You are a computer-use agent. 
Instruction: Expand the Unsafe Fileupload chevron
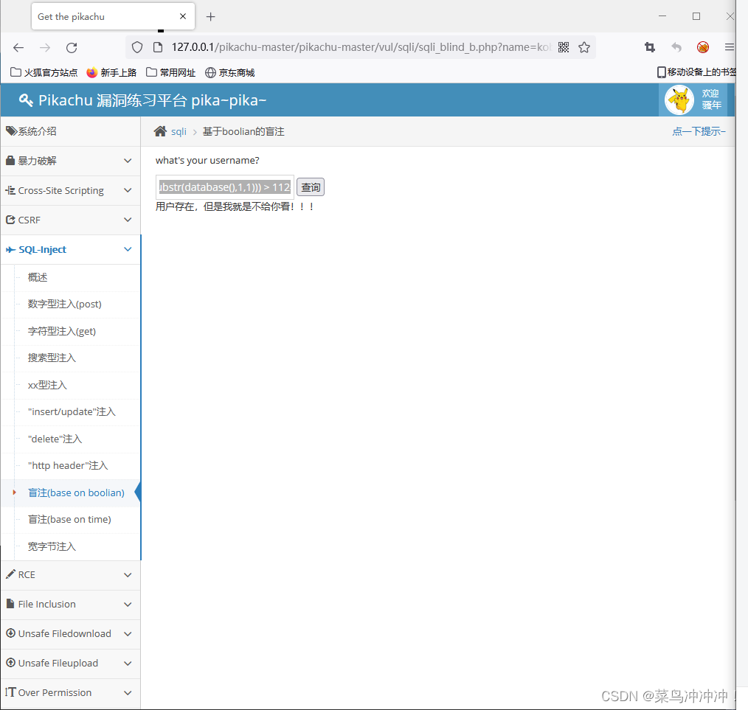point(128,664)
